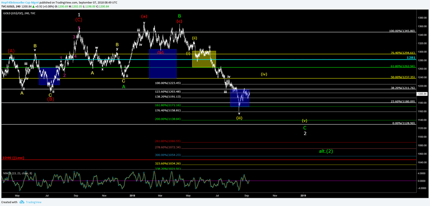The height and width of the screenshot is (206, 430).
Task: Click the yellow (iv) wave label
Action: point(264,74)
